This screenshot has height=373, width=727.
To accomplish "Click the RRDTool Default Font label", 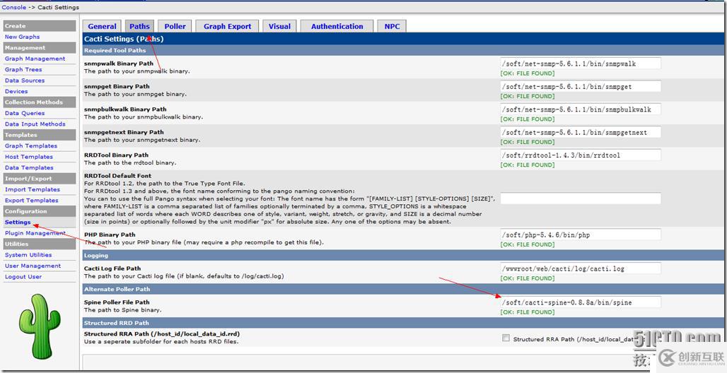I will [x=118, y=176].
